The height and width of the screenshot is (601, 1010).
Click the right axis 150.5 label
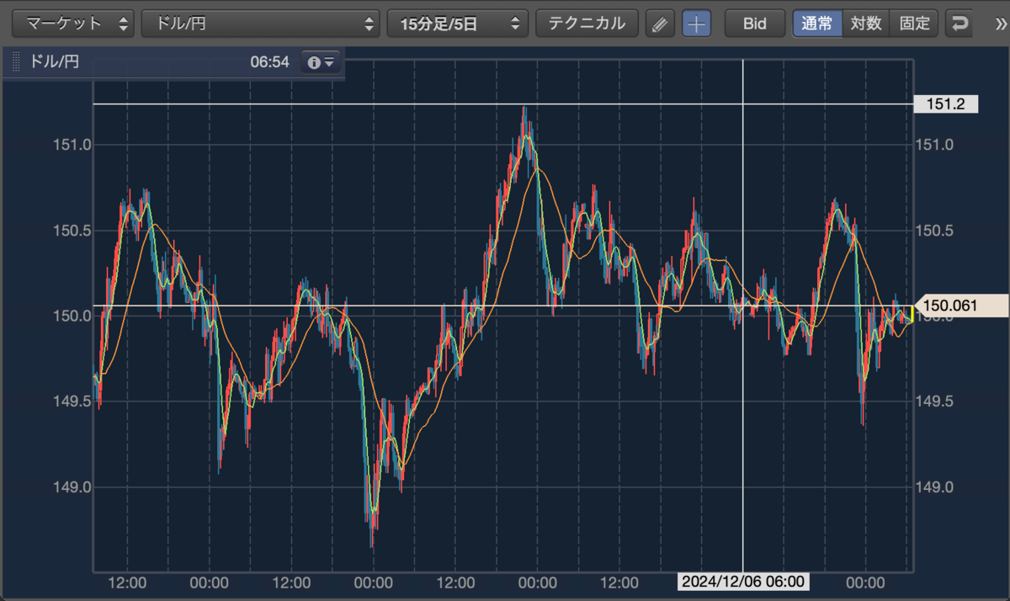pos(935,231)
